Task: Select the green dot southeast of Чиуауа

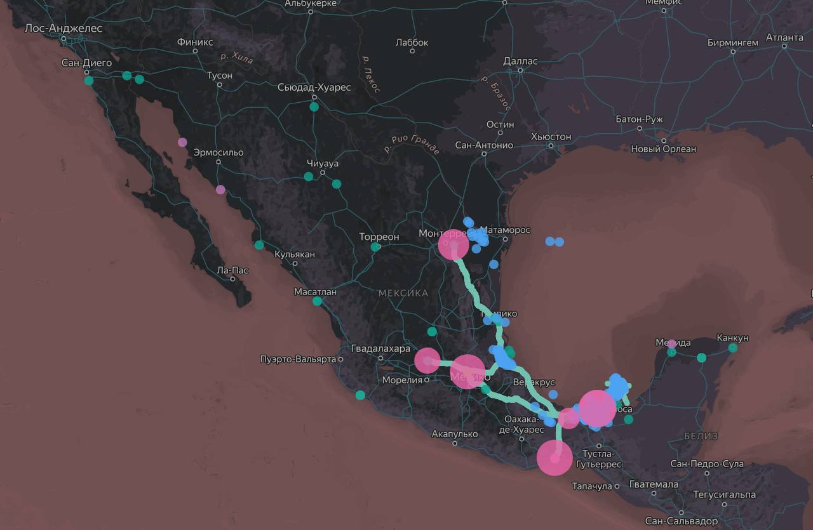Action: pos(337,184)
